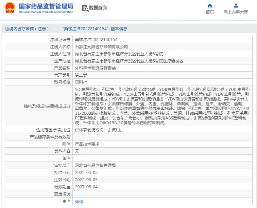
Task: Select the 生产地址 address value
Action: [x=129, y=61]
